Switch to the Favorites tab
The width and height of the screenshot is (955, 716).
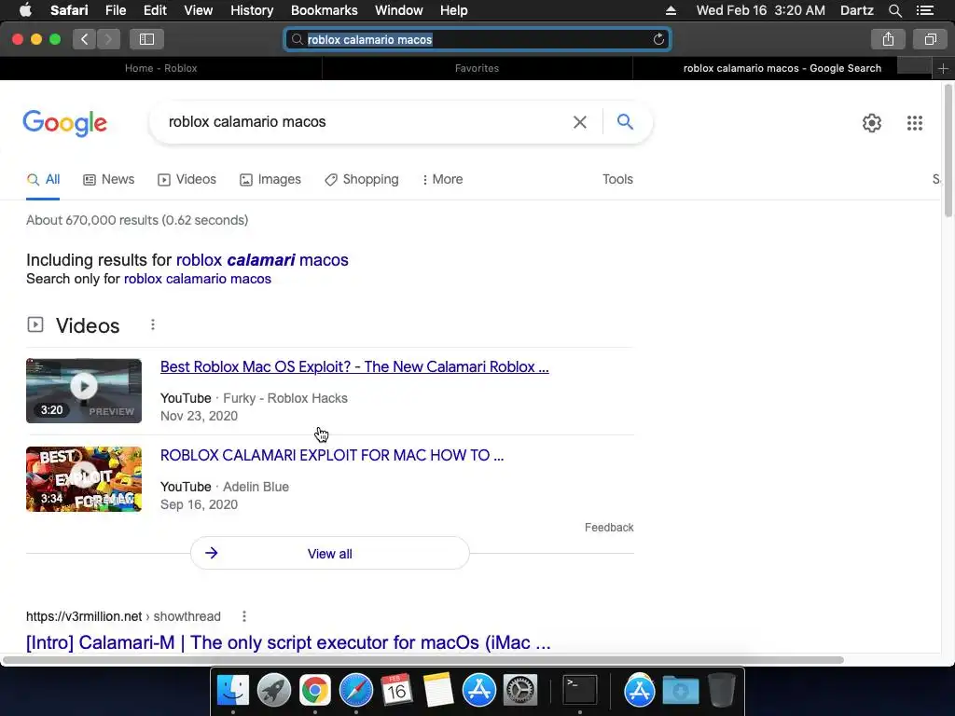pos(477,68)
